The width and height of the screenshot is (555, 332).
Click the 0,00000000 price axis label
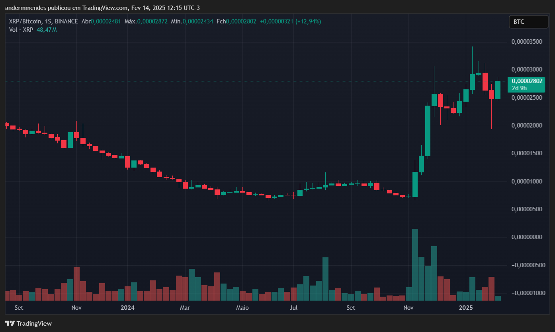point(527,237)
